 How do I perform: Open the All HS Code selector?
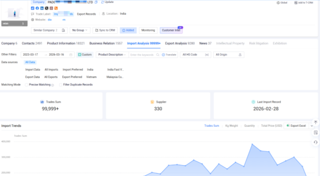coord(195,55)
